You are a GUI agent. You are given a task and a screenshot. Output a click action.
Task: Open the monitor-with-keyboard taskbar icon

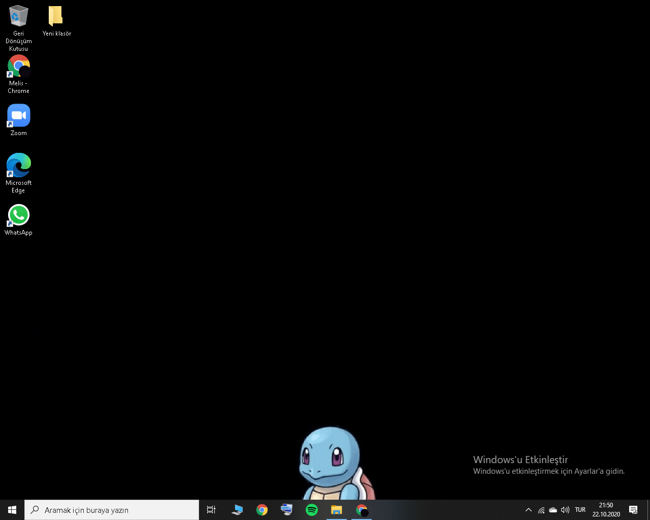click(x=286, y=510)
